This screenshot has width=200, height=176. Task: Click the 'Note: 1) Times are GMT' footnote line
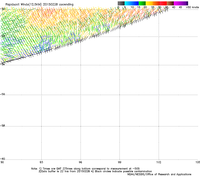click(x=85, y=169)
